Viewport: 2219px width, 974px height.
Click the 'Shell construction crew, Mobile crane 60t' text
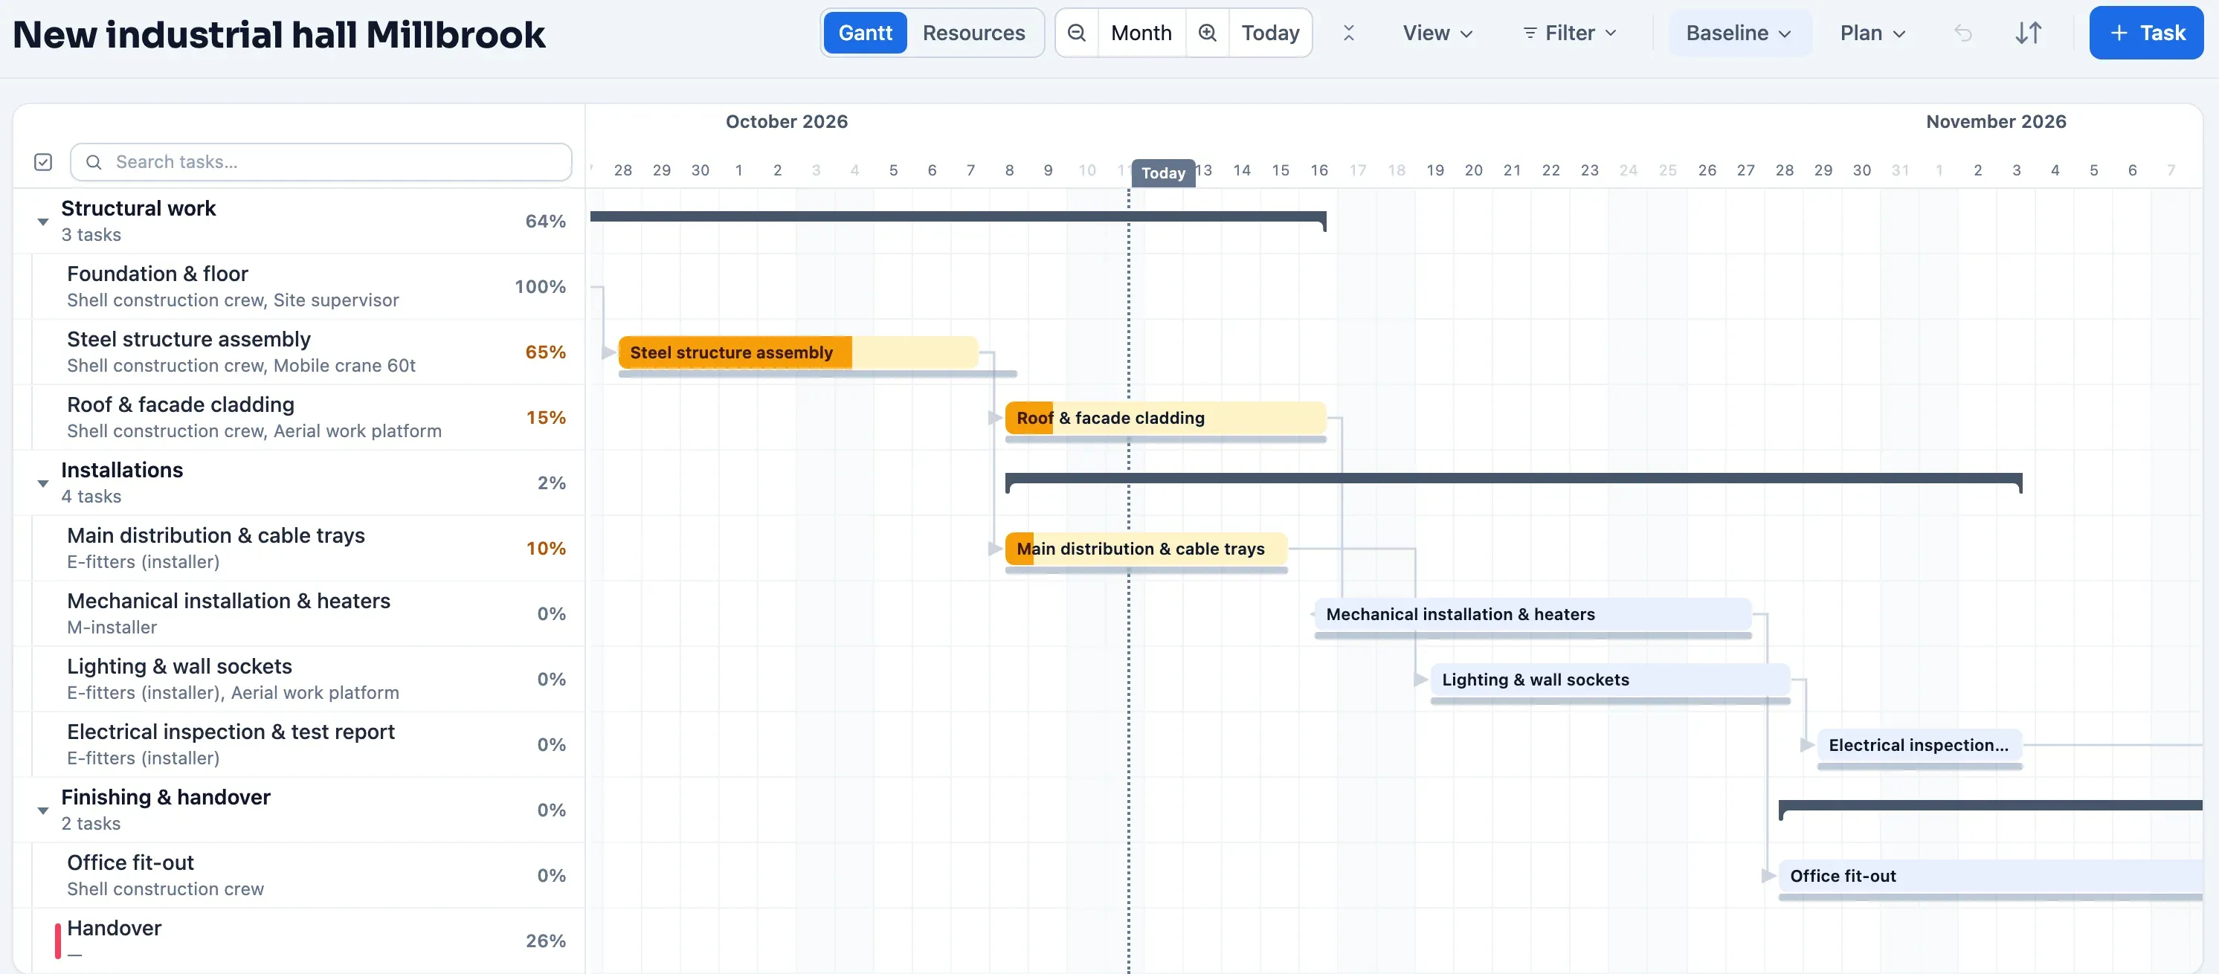pyautogui.click(x=241, y=366)
